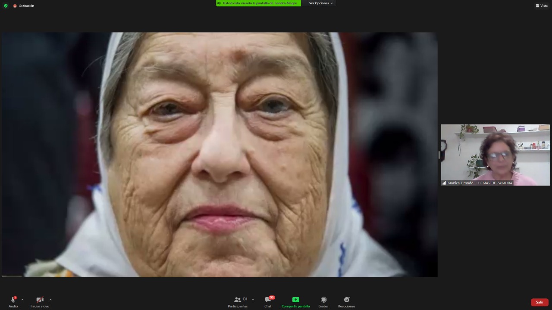Start video with Iniciar video button
The image size is (552, 310).
coord(40,300)
